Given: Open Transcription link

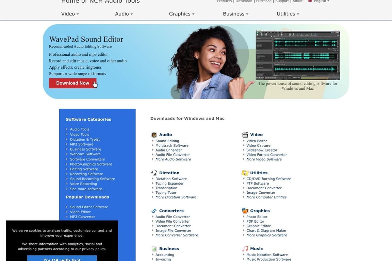Looking at the screenshot, I should (x=166, y=188).
